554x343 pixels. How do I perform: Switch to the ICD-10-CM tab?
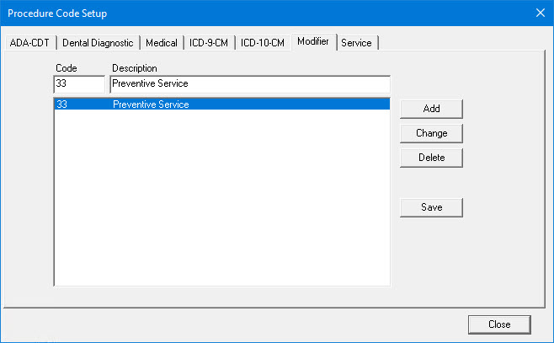(263, 43)
